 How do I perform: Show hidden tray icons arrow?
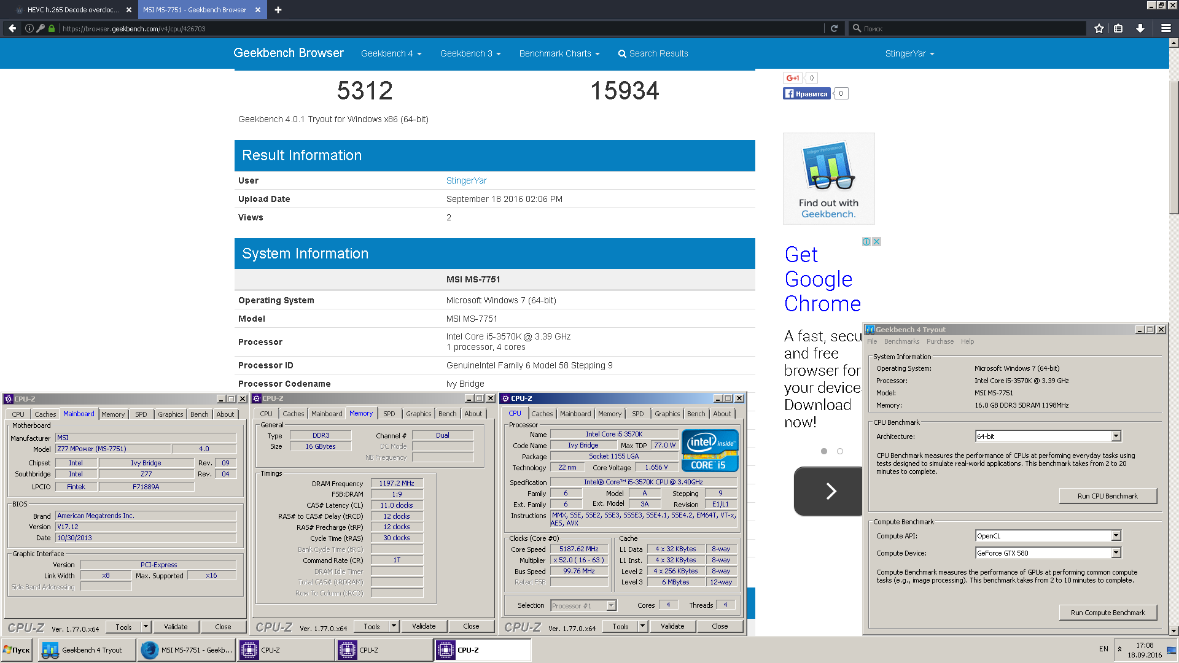(x=1119, y=649)
